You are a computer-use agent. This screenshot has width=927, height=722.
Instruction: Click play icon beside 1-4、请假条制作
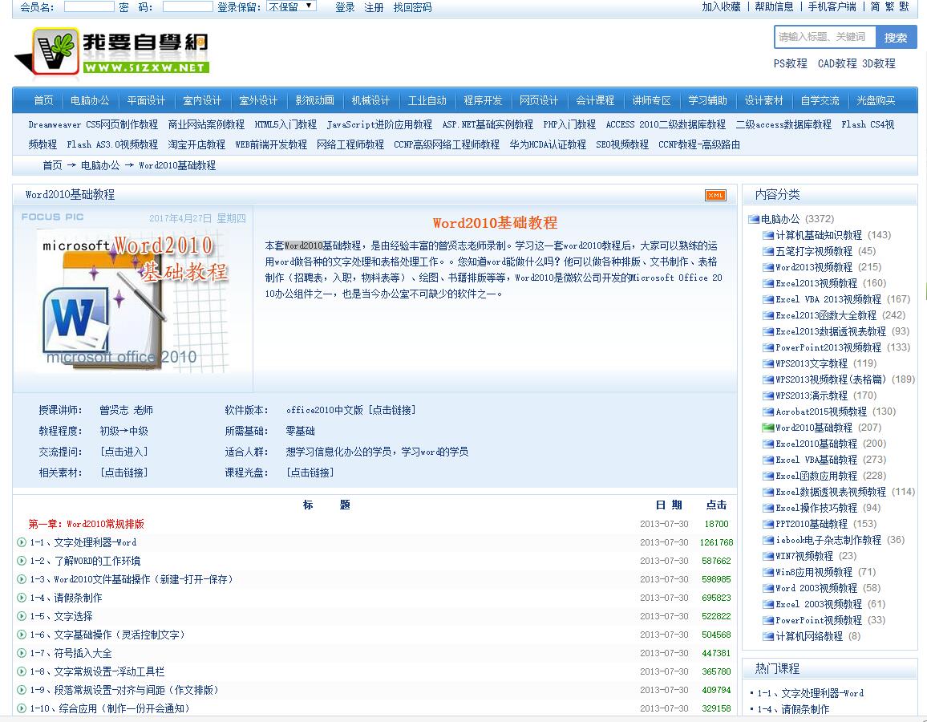(x=22, y=598)
